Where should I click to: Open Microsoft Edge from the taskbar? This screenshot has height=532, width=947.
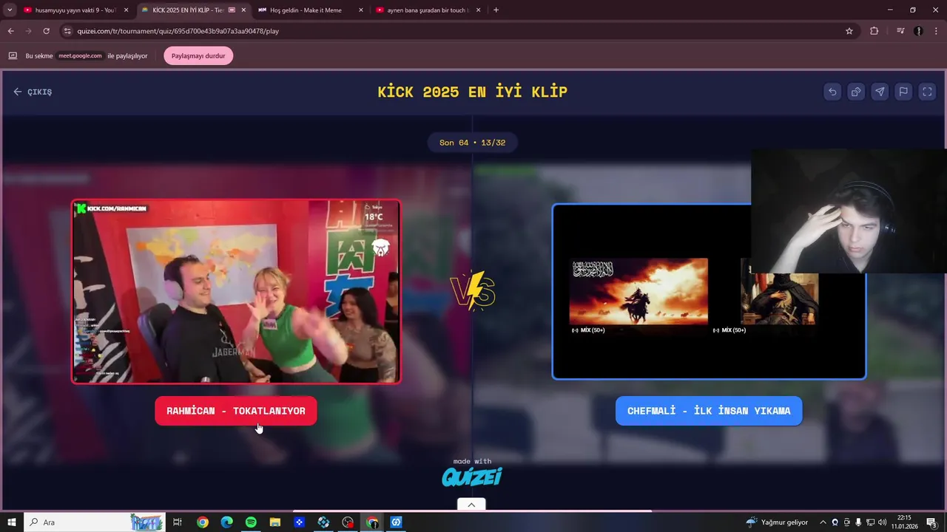[226, 522]
